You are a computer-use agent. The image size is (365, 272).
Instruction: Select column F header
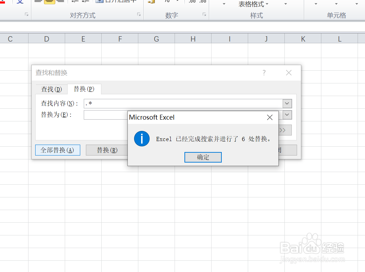(x=120, y=39)
